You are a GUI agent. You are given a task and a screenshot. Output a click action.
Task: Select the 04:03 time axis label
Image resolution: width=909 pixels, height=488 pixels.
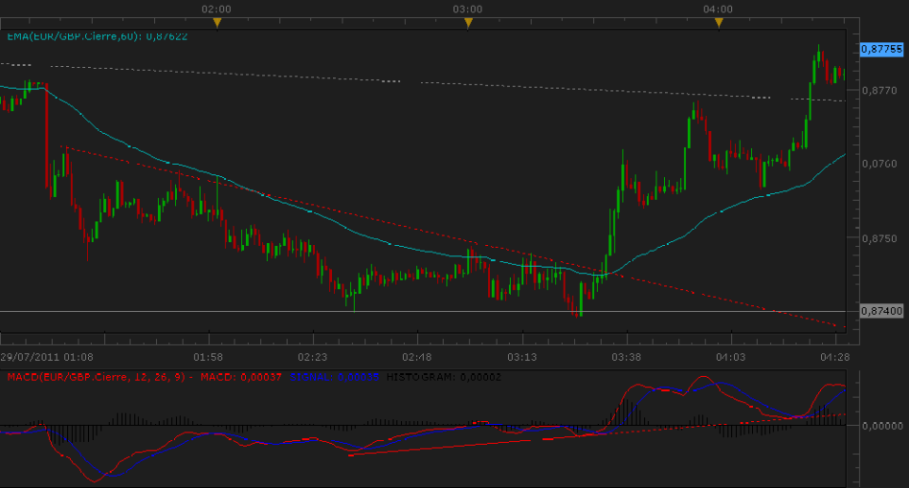(x=730, y=356)
